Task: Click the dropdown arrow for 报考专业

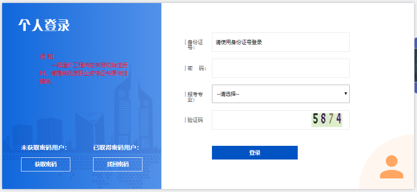Action: 345,94
